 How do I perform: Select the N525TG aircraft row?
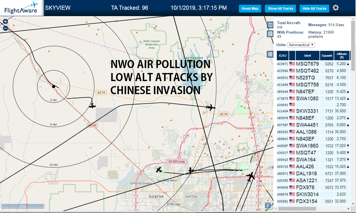coord(313,77)
